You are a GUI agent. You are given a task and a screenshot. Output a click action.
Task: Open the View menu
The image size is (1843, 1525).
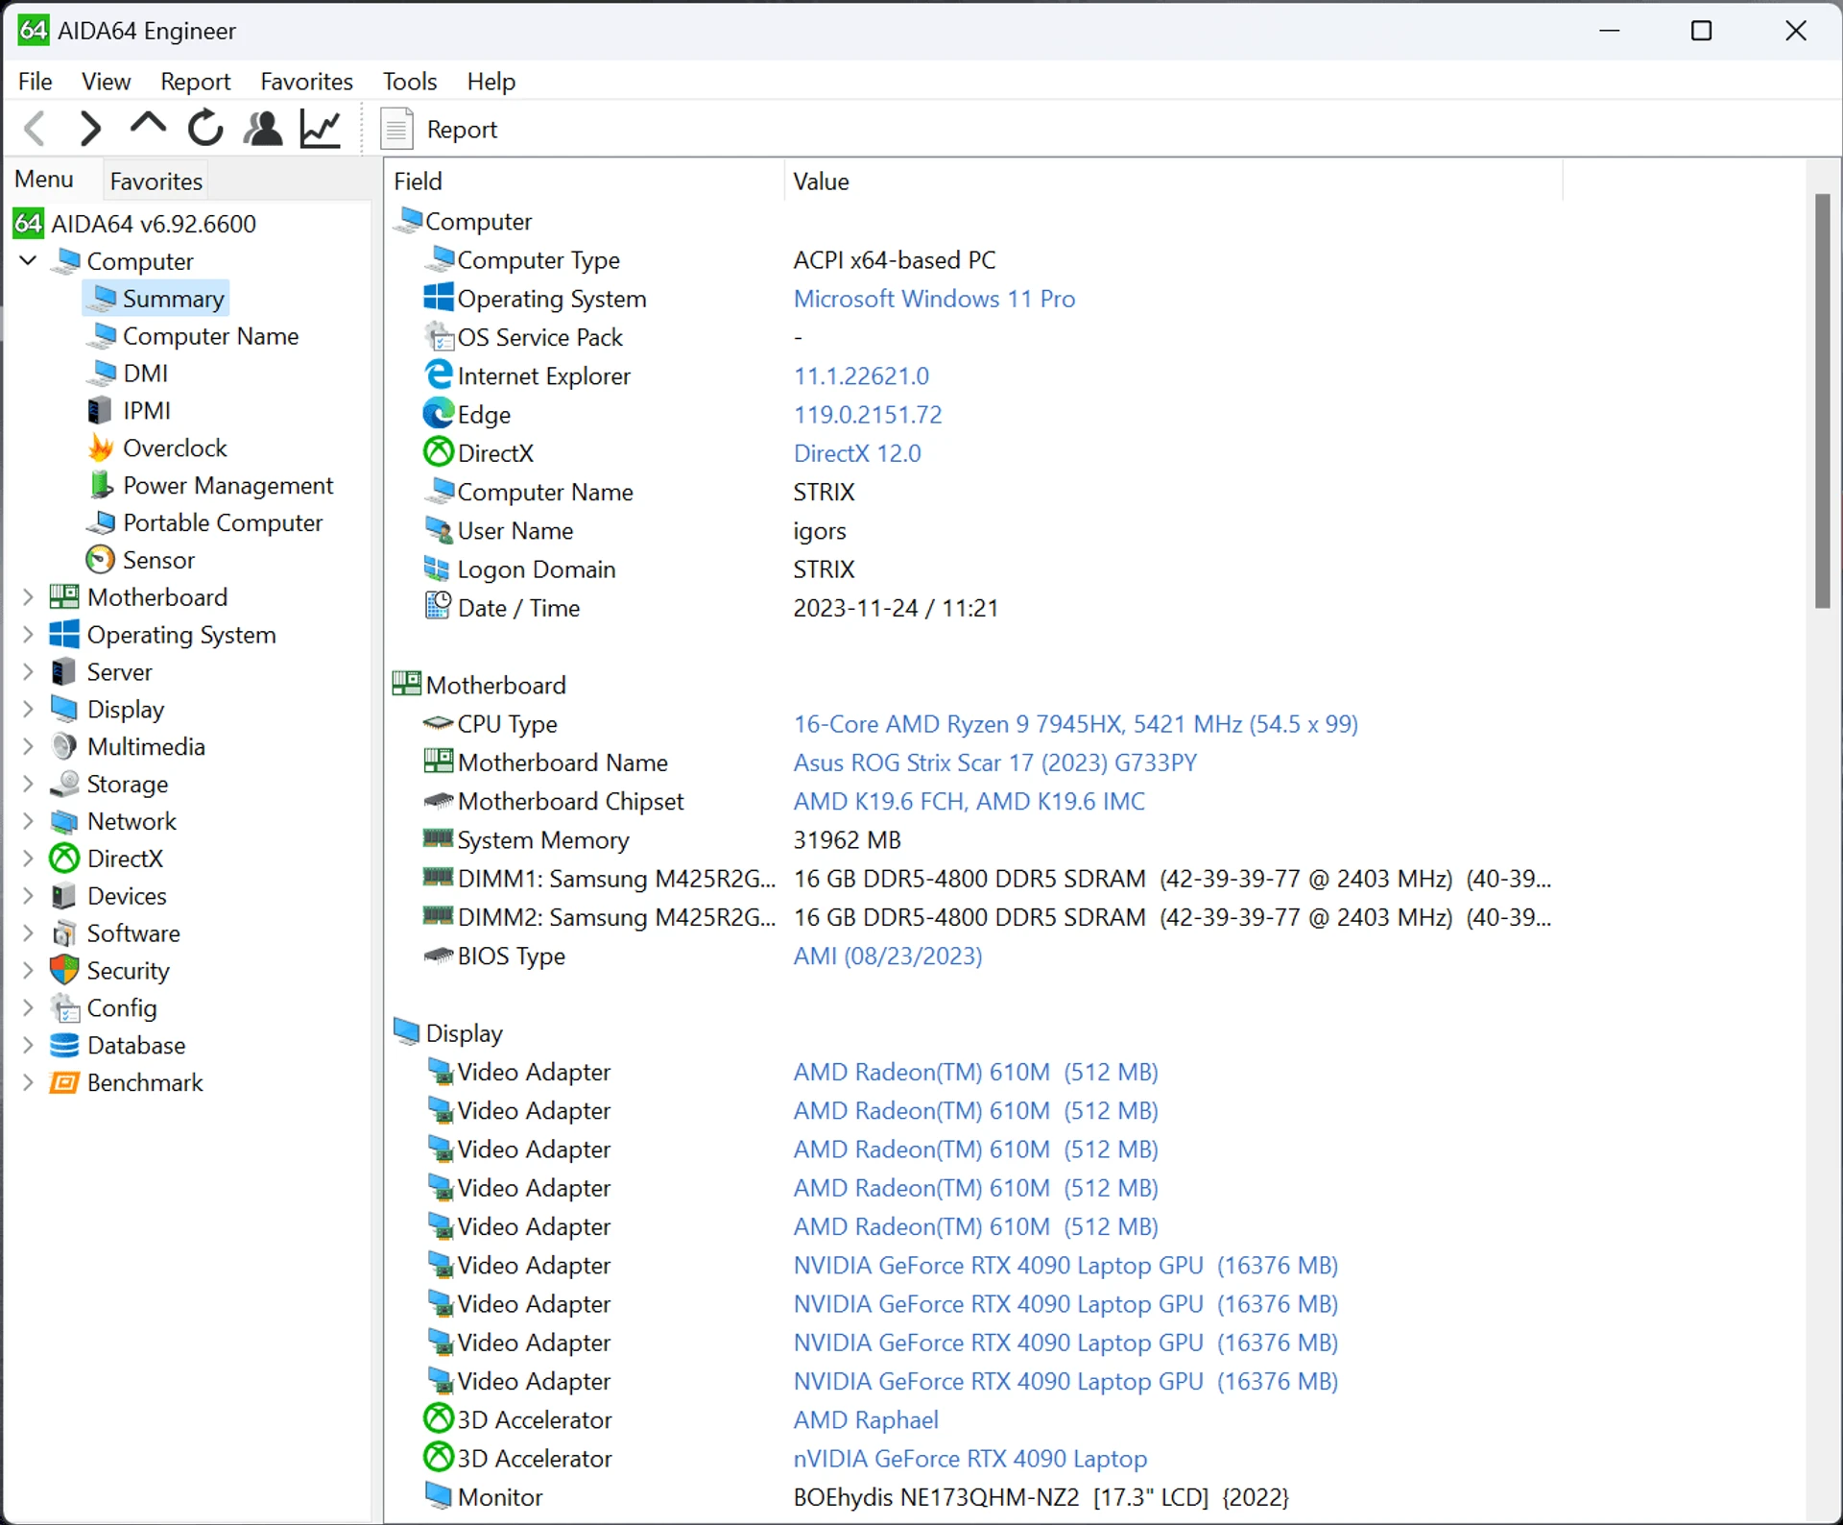[x=106, y=82]
